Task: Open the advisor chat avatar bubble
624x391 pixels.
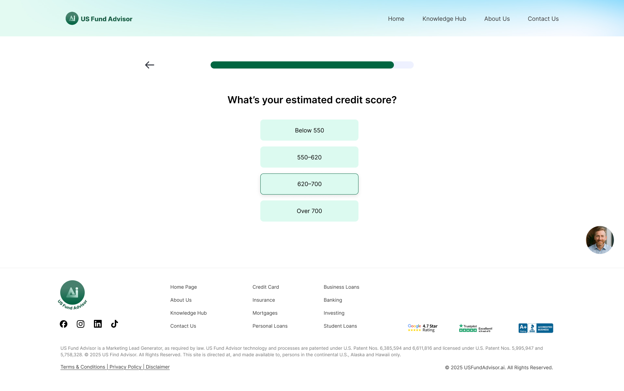Action: [x=600, y=240]
